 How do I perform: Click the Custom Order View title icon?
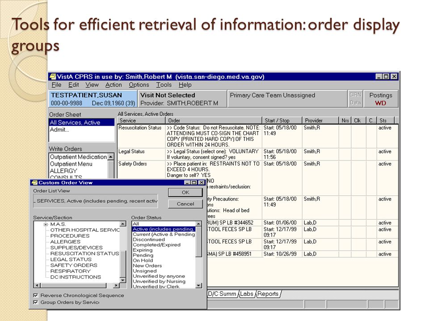[x=34, y=183]
